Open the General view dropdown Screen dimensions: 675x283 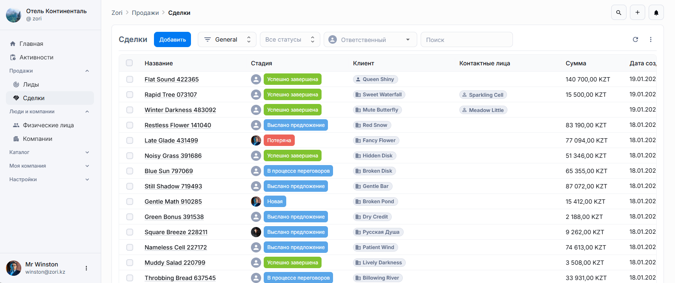227,39
